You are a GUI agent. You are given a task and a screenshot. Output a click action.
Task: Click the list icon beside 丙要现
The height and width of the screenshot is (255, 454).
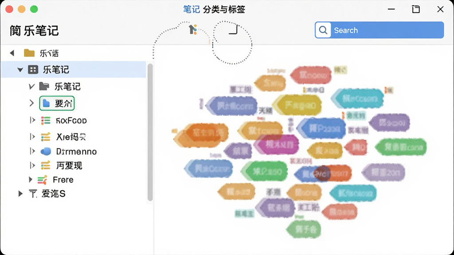point(46,165)
